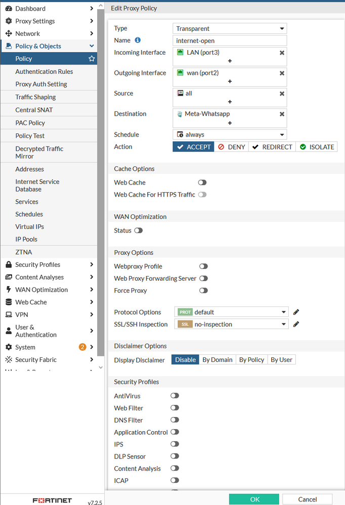Toggle the Force Proxy switch
The width and height of the screenshot is (345, 505).
coord(203,291)
